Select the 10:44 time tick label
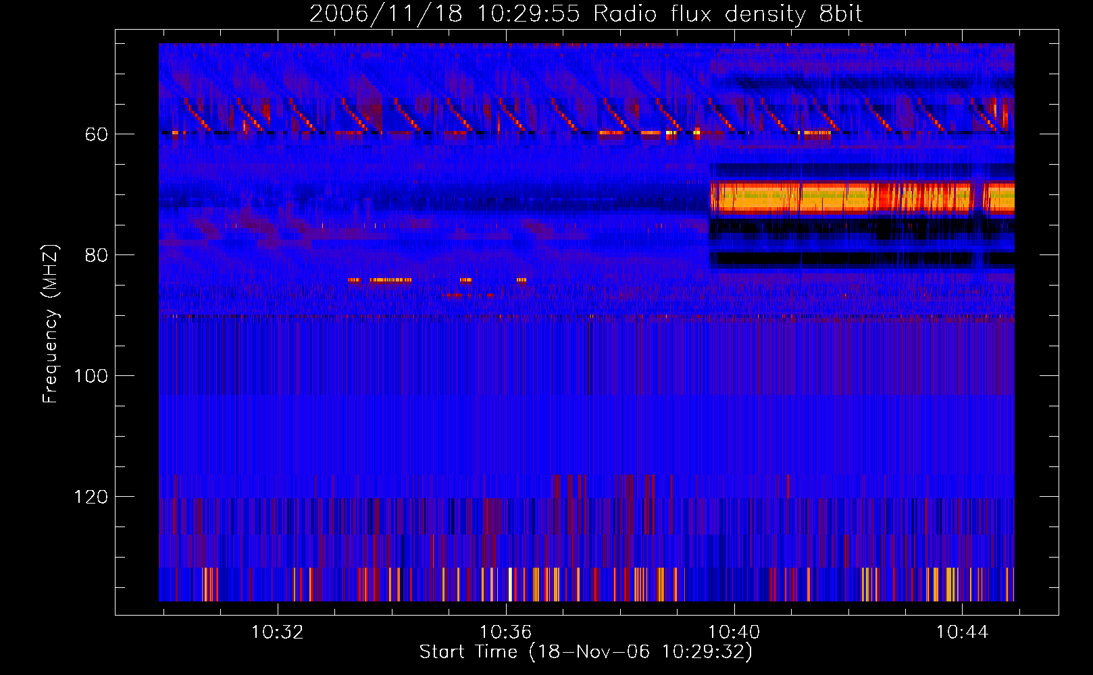 coord(963,632)
